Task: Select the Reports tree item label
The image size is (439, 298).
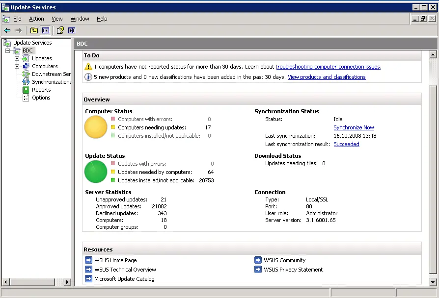Action: point(41,90)
